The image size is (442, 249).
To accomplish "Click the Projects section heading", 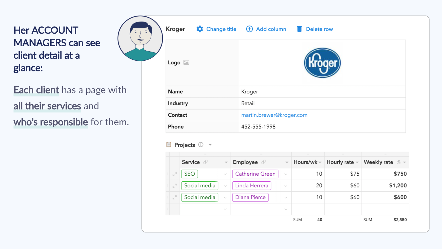I will click(185, 145).
